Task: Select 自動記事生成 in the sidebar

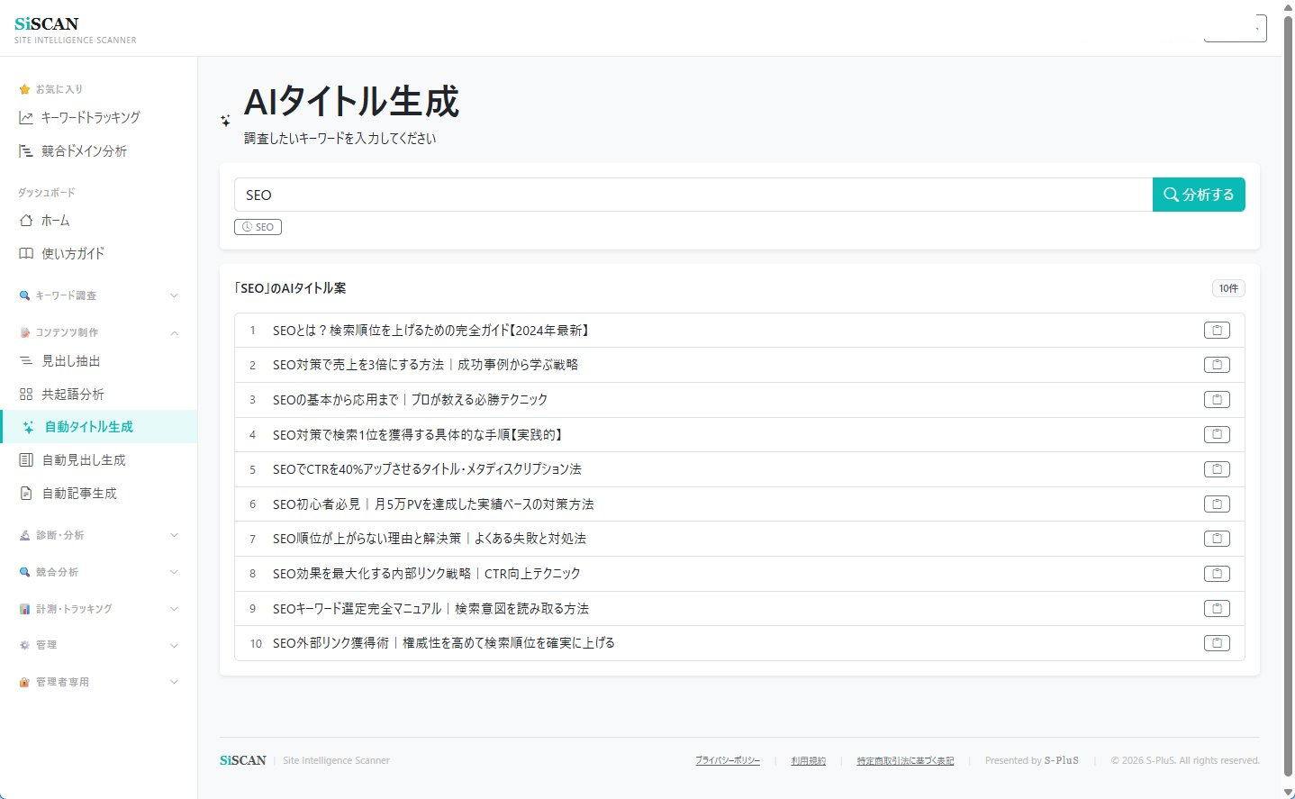Action: click(99, 494)
